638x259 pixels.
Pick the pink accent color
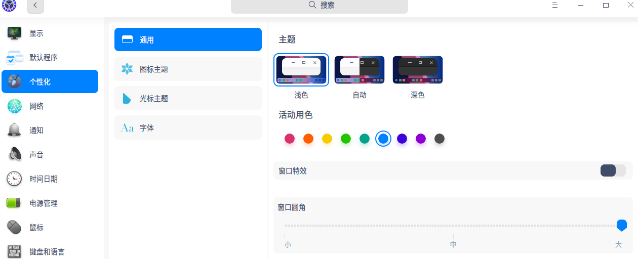click(x=290, y=139)
